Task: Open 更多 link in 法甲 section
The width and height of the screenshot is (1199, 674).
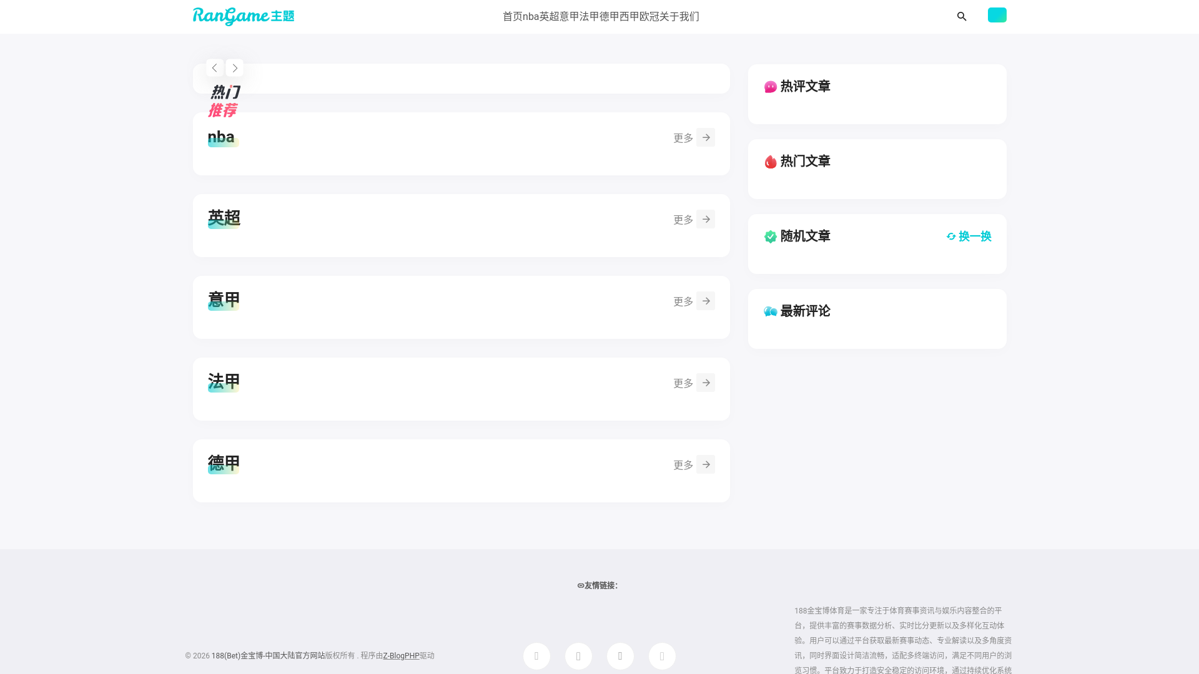Action: [683, 383]
